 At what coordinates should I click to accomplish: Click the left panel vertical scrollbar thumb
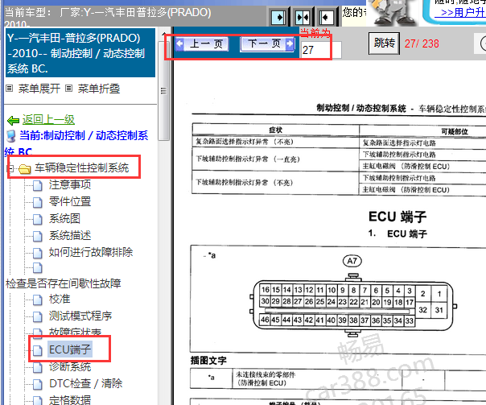tap(163, 90)
